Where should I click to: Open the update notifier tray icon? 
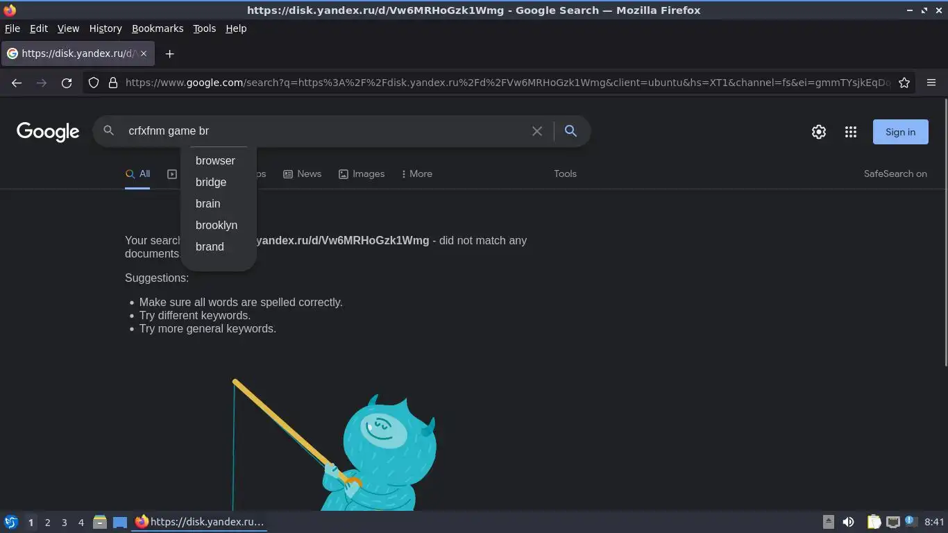(910, 521)
